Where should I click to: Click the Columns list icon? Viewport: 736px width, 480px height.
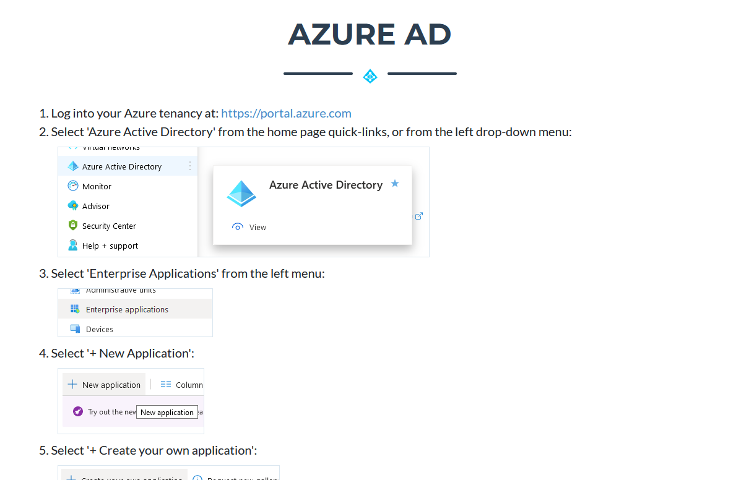[x=166, y=384]
